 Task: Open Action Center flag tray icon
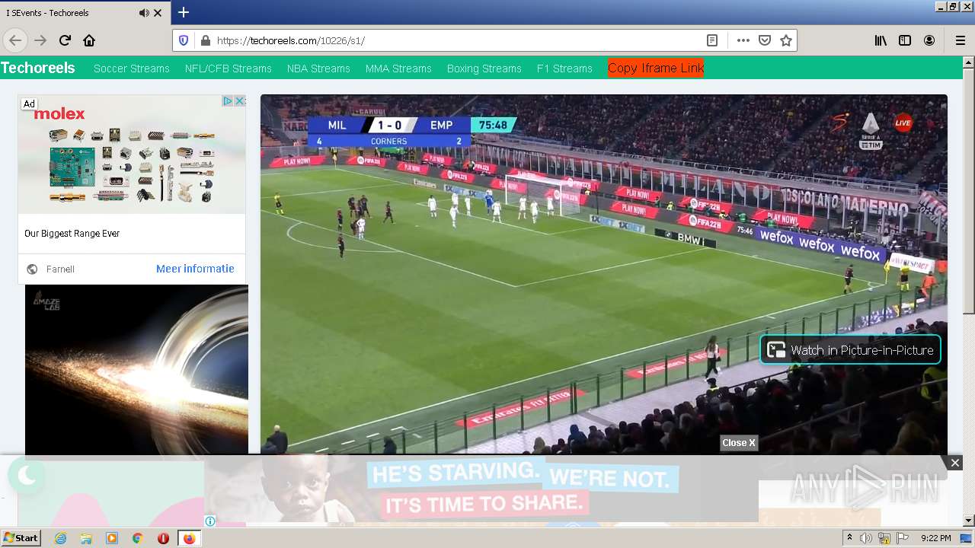point(903,538)
